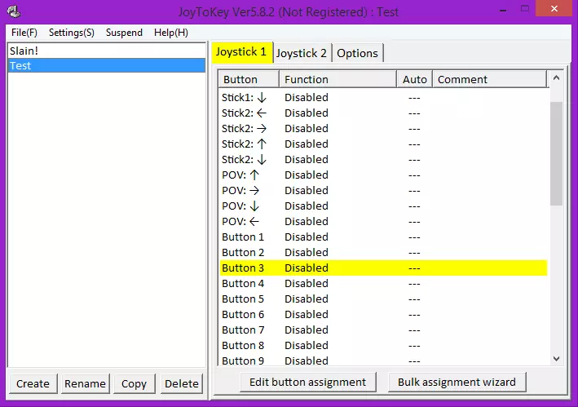This screenshot has width=578, height=407.
Task: Select the Stick1 down arrow row
Action: click(383, 97)
